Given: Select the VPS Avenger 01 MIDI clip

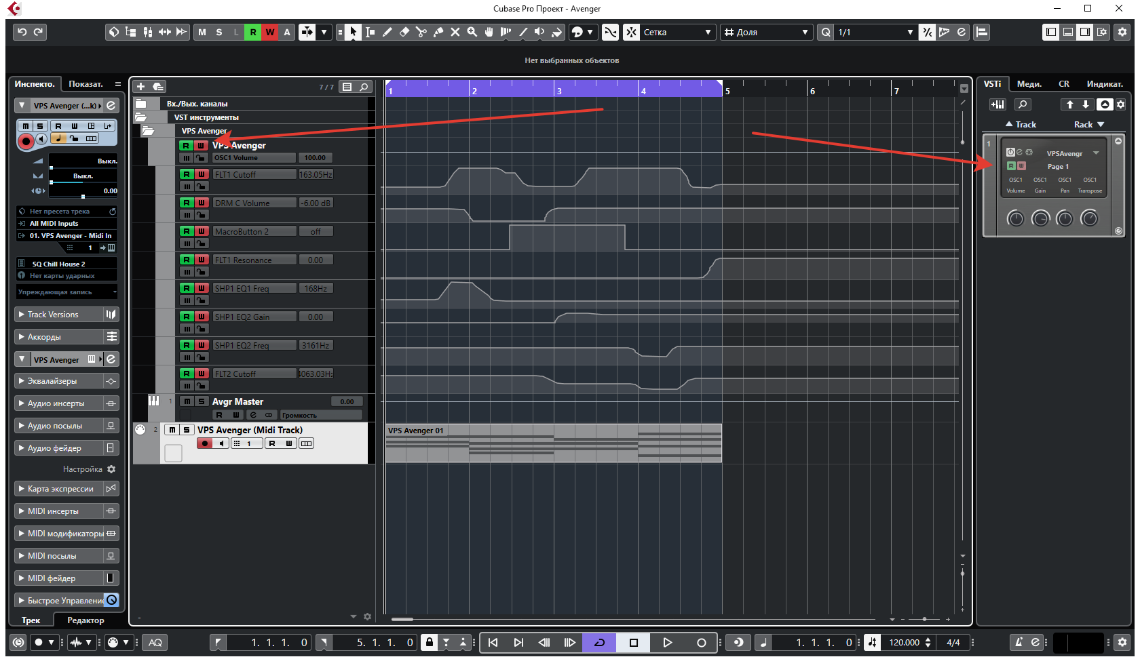Looking at the screenshot, I should (x=553, y=443).
